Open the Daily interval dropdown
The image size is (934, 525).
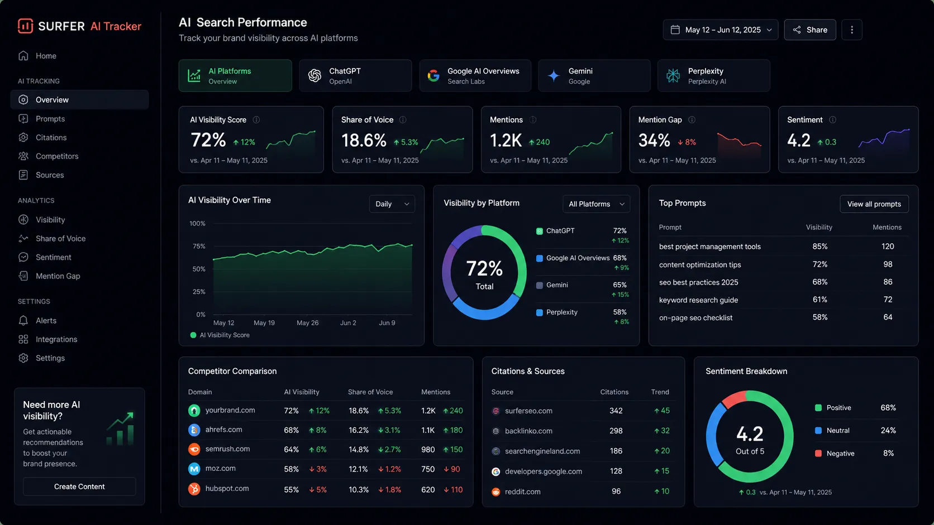pos(392,204)
